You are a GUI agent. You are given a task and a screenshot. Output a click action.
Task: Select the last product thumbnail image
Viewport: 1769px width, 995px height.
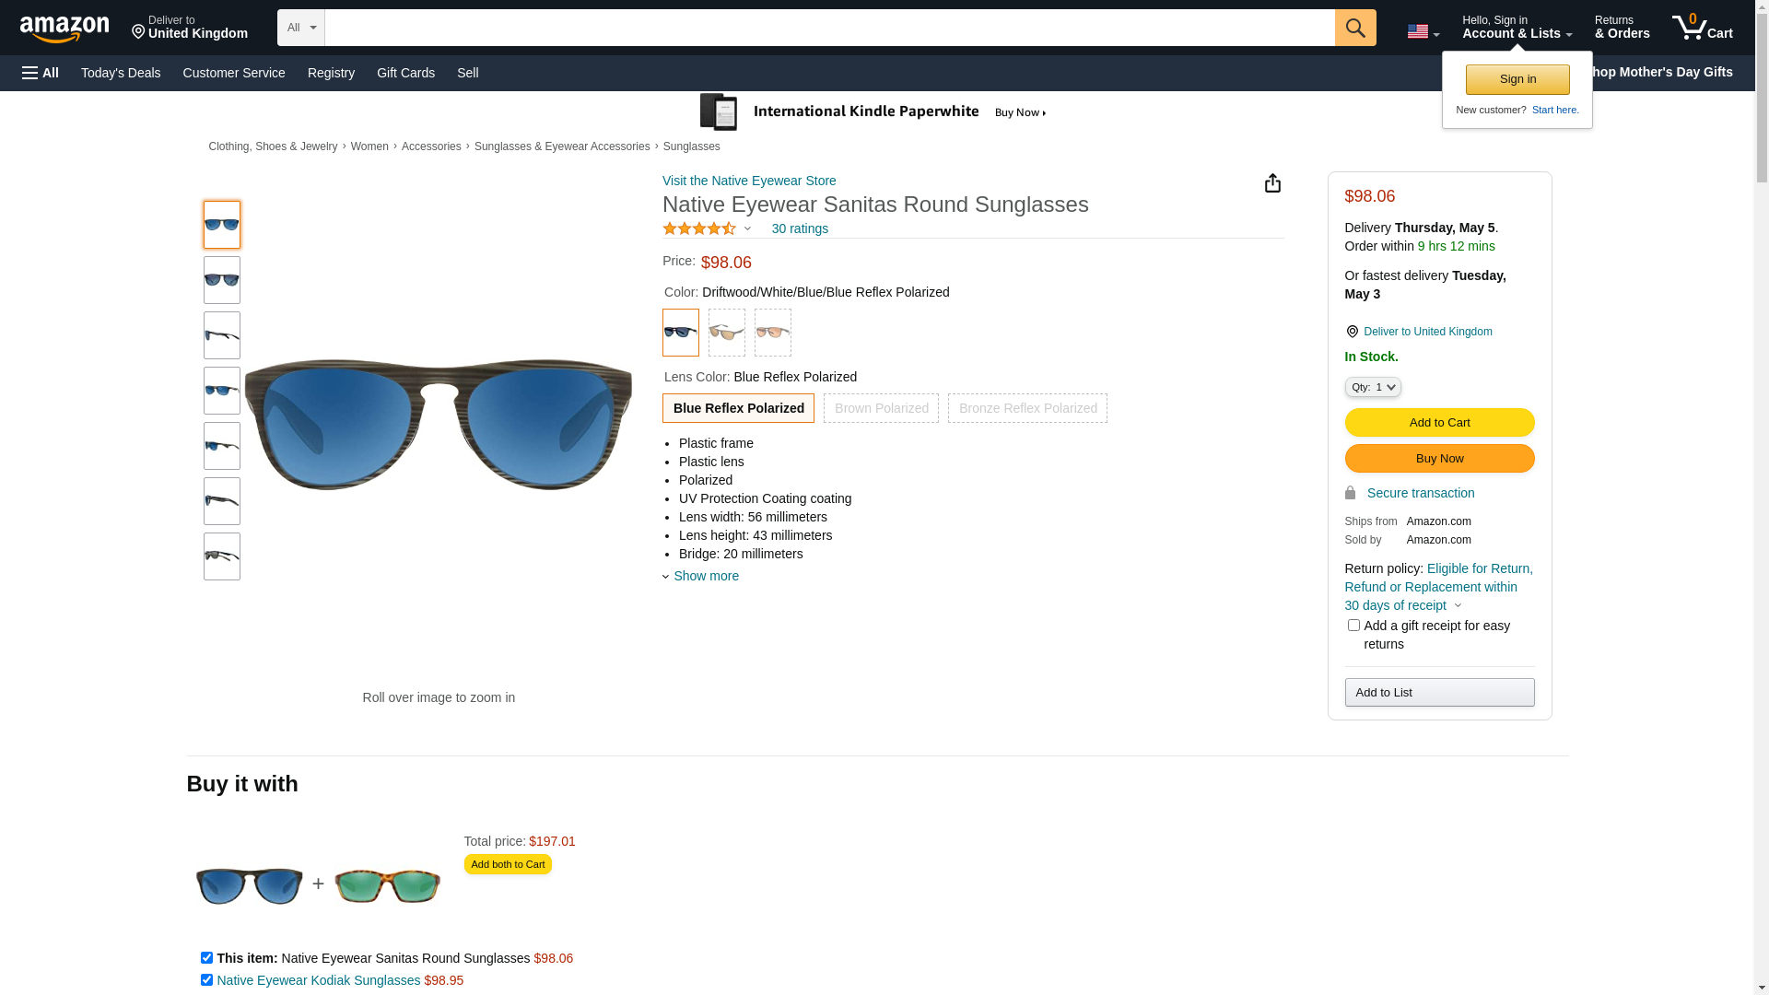coord(222,556)
